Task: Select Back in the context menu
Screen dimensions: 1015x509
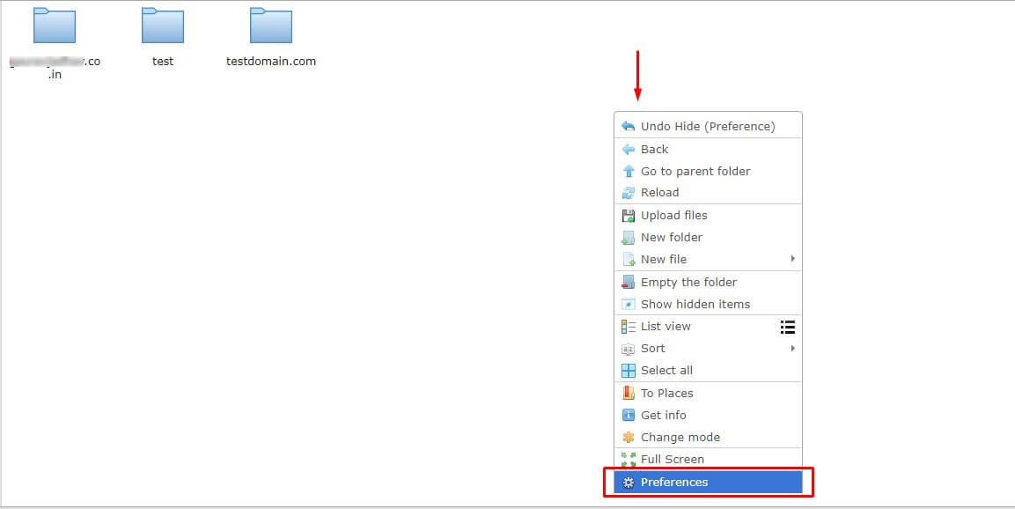Action: [x=708, y=150]
